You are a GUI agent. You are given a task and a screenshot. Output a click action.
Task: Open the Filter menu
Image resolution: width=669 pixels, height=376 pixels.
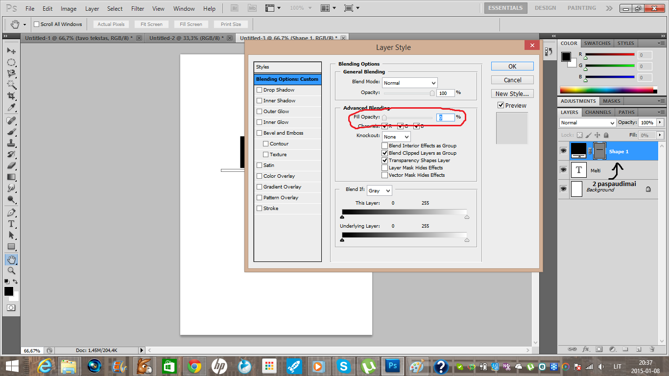coord(138,9)
